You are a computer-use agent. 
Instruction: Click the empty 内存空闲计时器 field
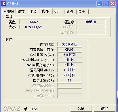[x=69, y=86]
